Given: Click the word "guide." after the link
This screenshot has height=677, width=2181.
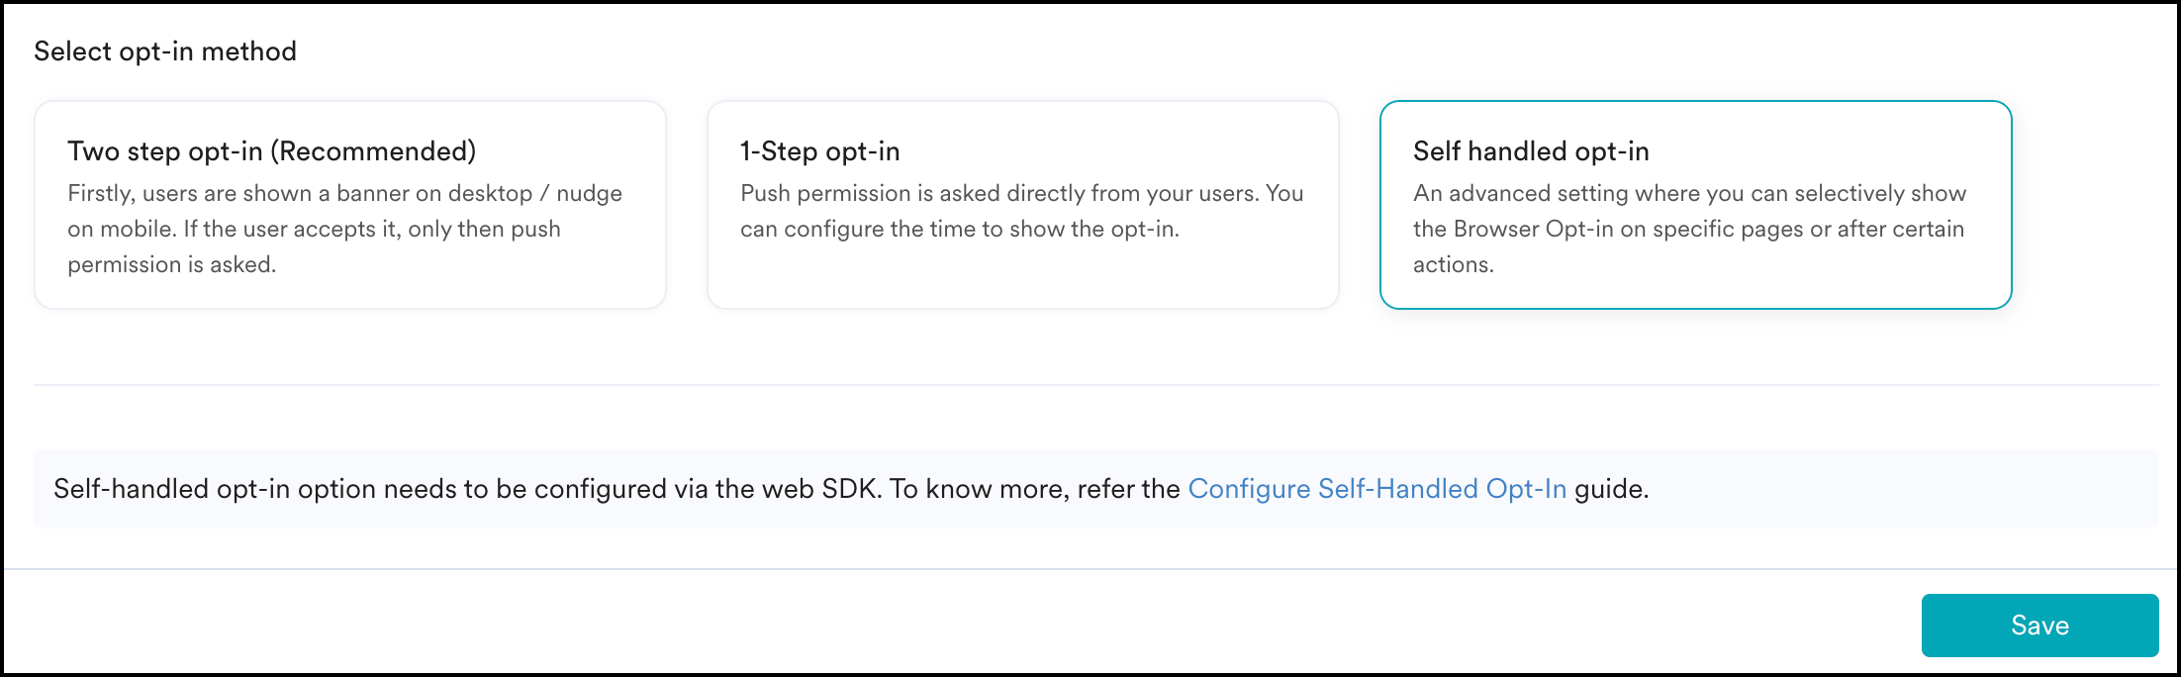Looking at the screenshot, I should point(1612,489).
